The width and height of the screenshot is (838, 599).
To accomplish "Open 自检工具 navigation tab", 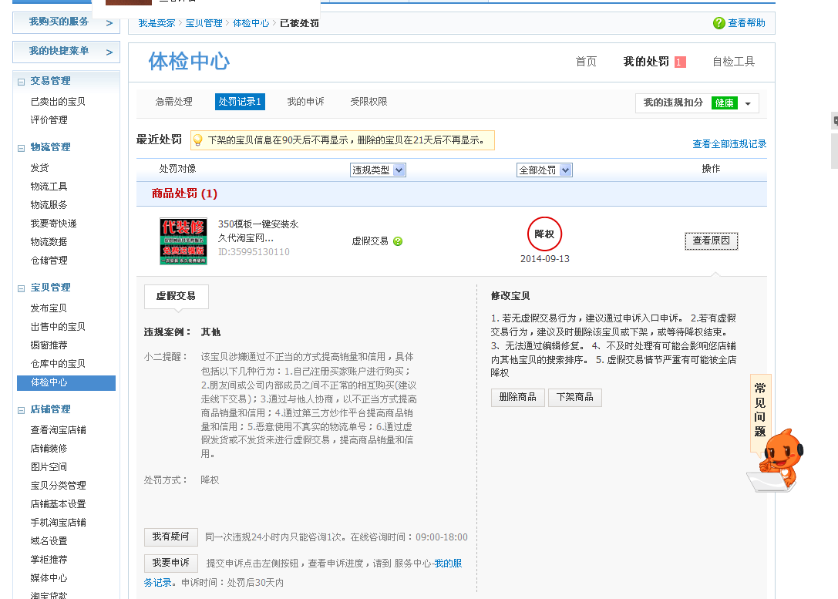I will (x=733, y=62).
